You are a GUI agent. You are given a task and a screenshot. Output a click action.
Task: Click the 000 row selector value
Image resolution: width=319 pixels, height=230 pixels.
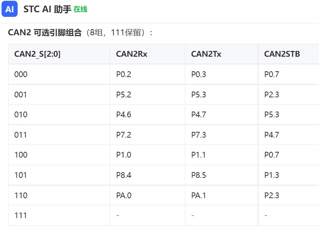(21, 74)
